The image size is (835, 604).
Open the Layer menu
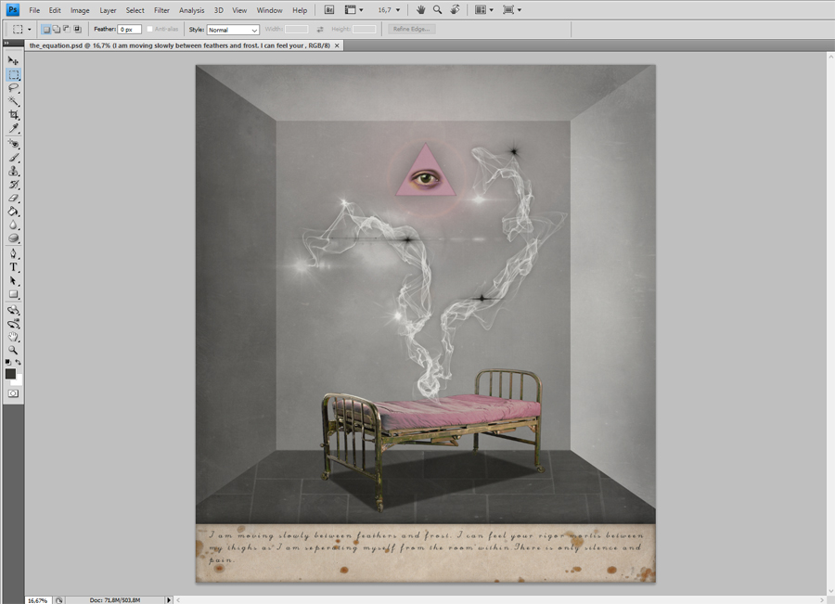(108, 10)
